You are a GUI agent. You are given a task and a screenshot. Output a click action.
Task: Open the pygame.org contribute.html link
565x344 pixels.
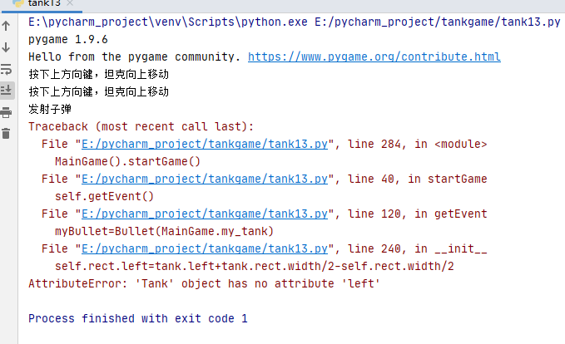point(374,57)
